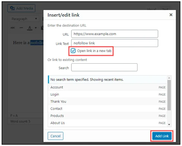This screenshot has height=146, width=182.
Task: Select the Login page item
Action: click(x=108, y=94)
